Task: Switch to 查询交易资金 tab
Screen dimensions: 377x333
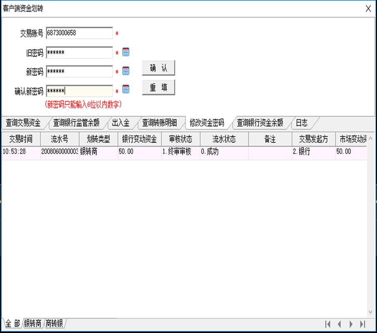Action: (x=23, y=123)
